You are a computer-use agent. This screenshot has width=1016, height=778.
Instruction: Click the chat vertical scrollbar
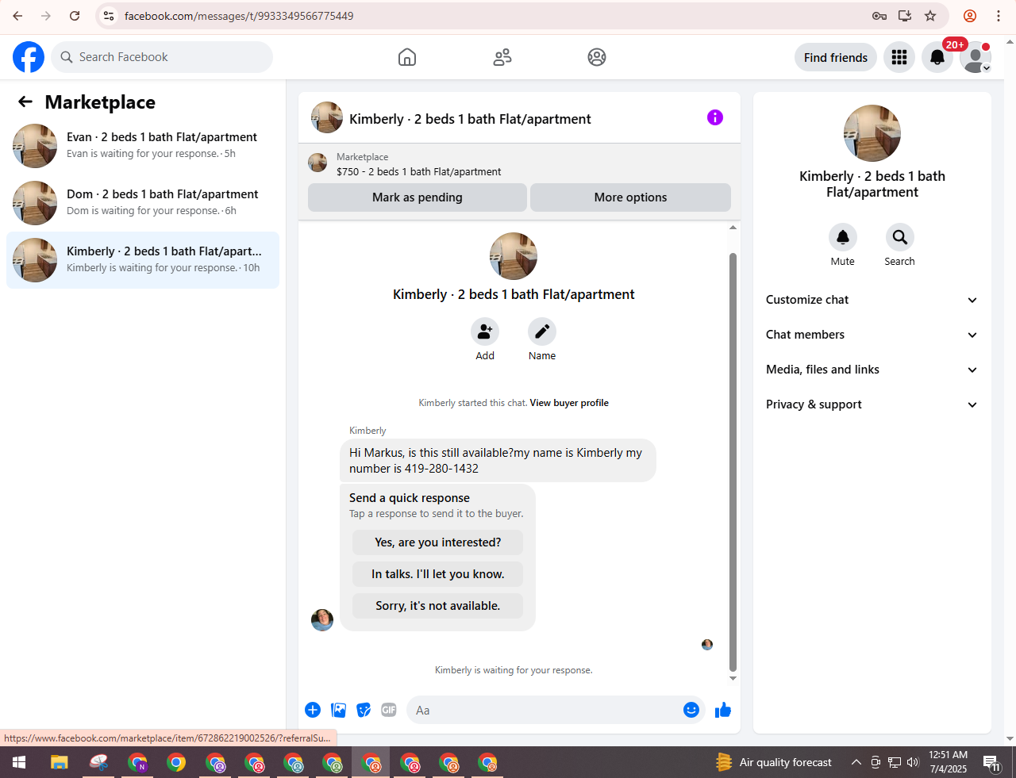tap(733, 462)
